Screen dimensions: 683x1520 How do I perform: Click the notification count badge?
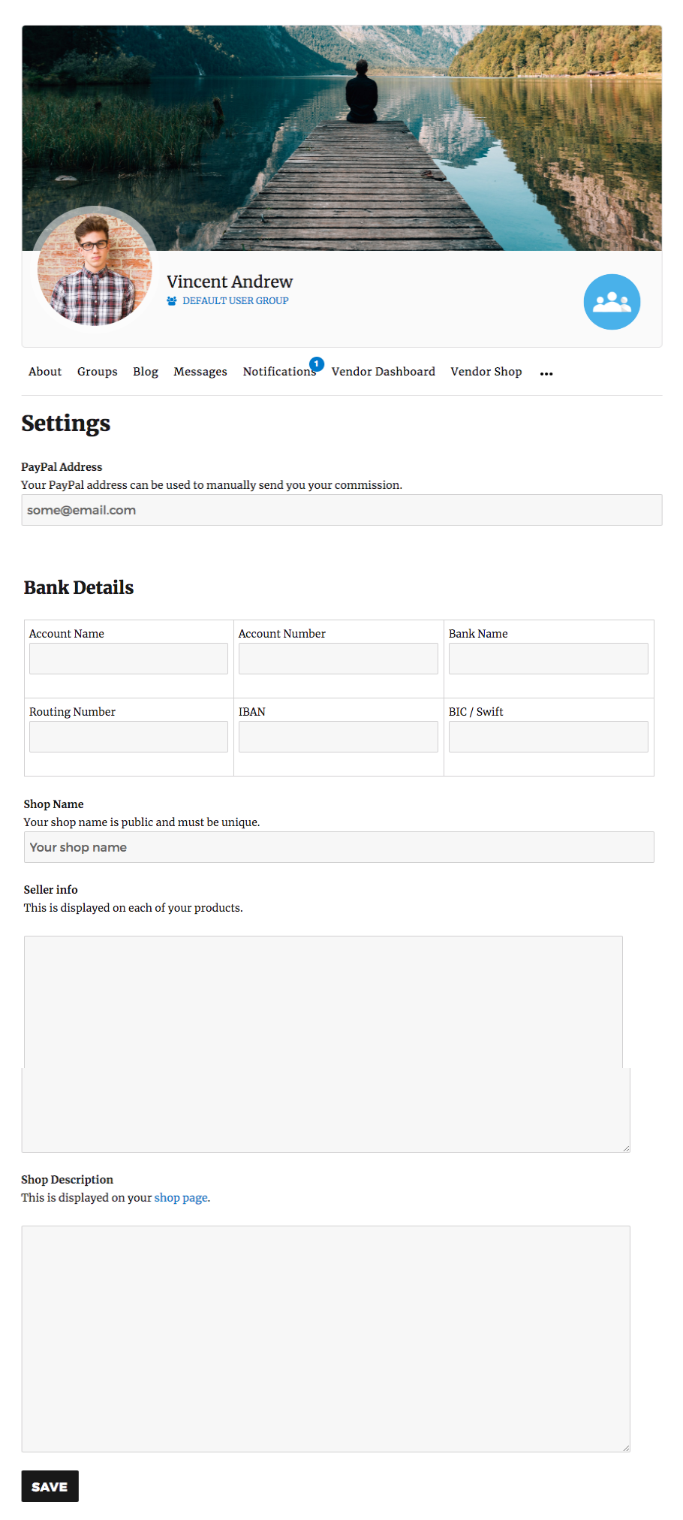(x=317, y=363)
